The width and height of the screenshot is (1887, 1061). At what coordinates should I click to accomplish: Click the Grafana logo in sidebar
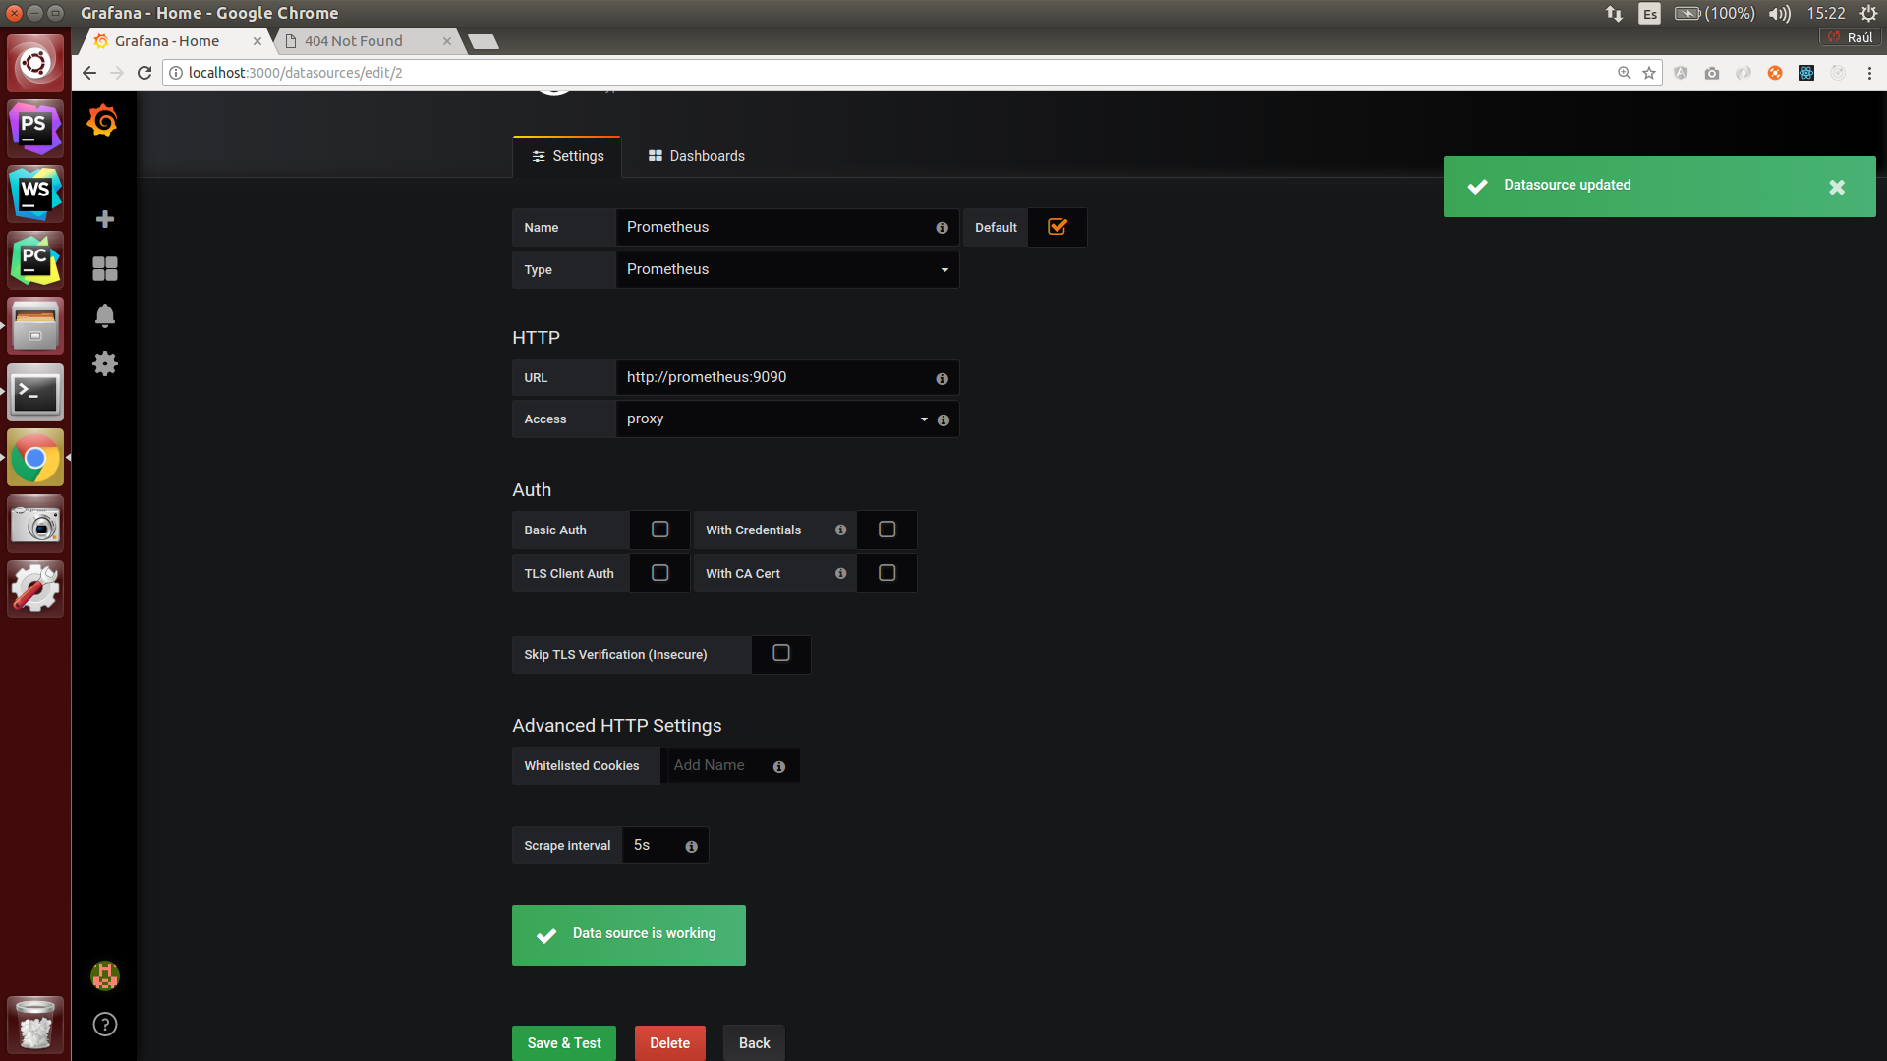click(102, 121)
